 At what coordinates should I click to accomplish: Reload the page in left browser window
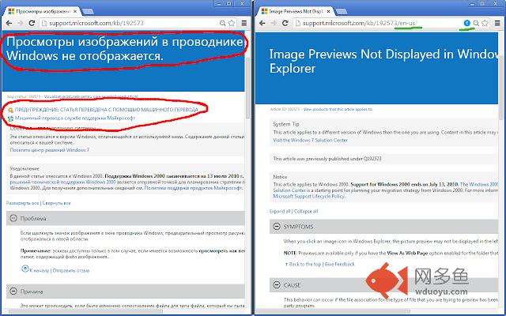click(x=32, y=23)
